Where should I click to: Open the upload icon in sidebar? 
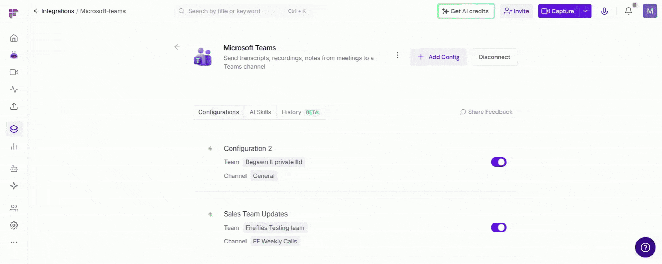coord(14,106)
